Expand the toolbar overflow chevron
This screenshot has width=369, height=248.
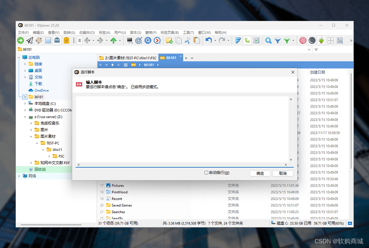(351, 40)
